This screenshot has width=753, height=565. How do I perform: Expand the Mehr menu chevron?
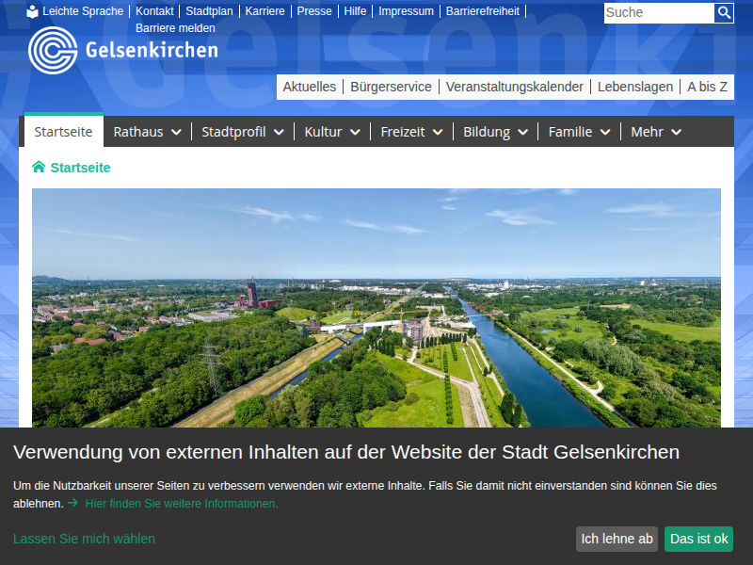point(676,132)
